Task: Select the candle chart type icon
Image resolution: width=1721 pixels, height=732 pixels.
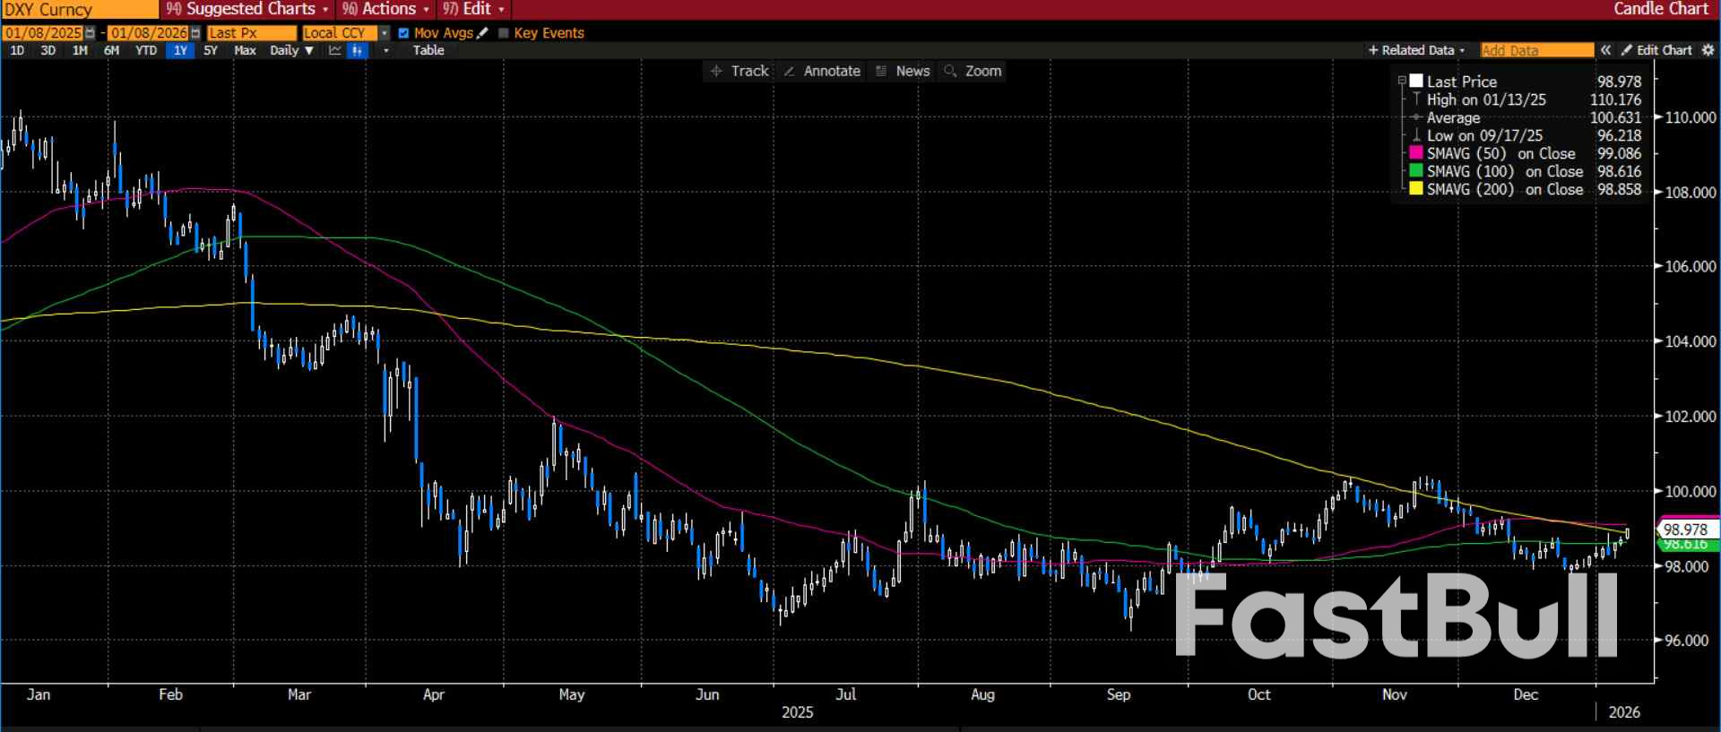Action: coord(357,50)
